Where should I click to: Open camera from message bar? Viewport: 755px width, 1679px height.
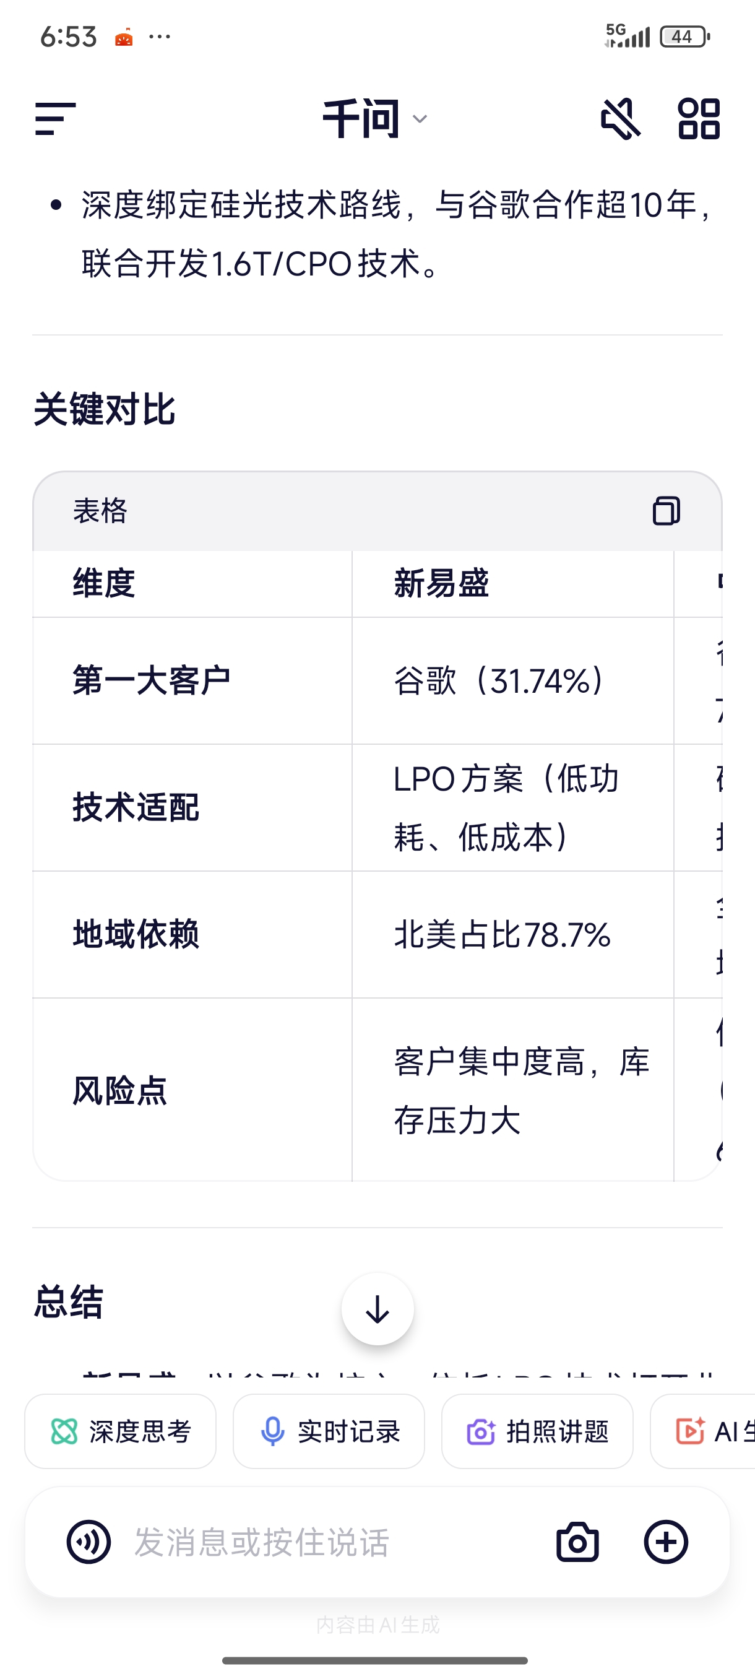577,1542
